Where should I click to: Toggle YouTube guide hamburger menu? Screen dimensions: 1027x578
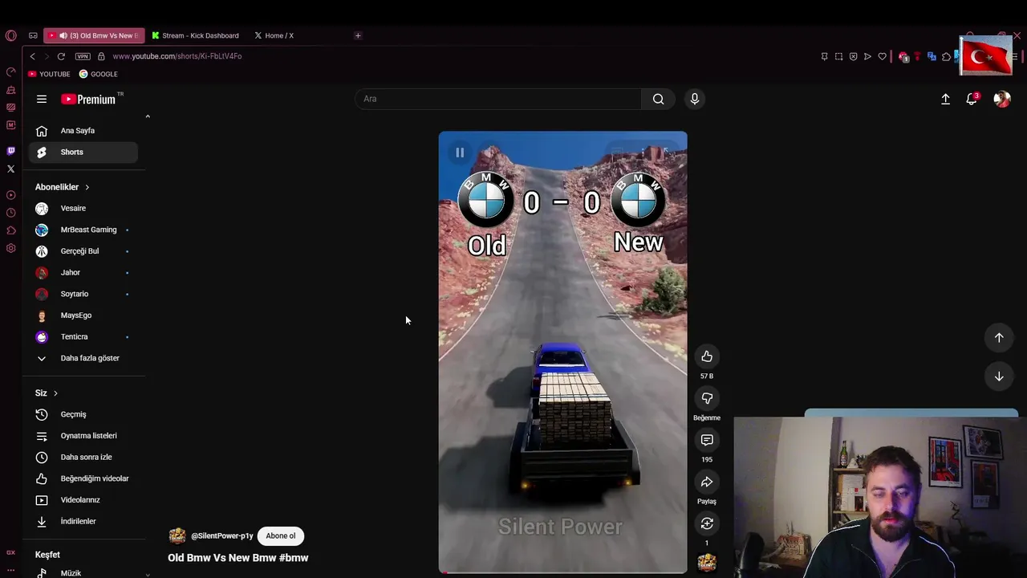click(x=42, y=99)
